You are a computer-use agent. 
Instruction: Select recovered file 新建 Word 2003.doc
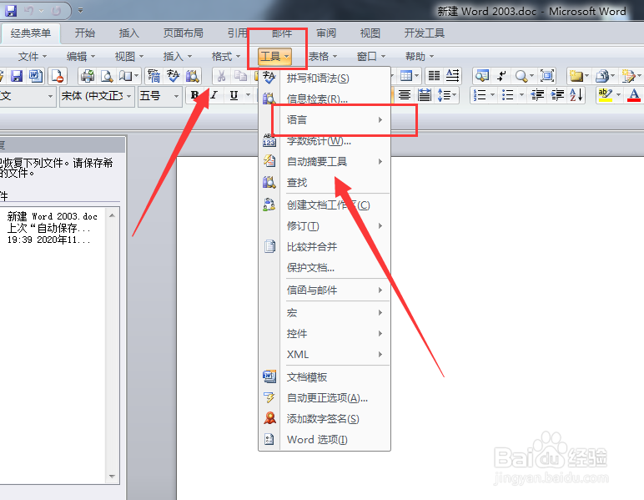53,228
